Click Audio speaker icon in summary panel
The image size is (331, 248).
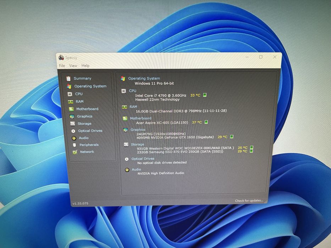[x=127, y=170]
